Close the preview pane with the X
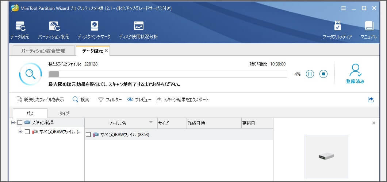 pyautogui.click(x=373, y=123)
